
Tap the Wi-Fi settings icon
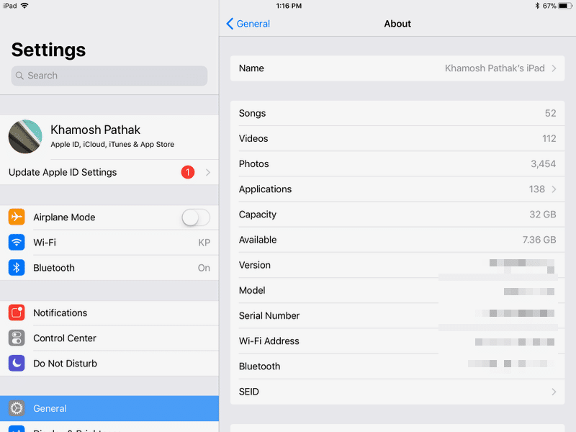(x=17, y=243)
